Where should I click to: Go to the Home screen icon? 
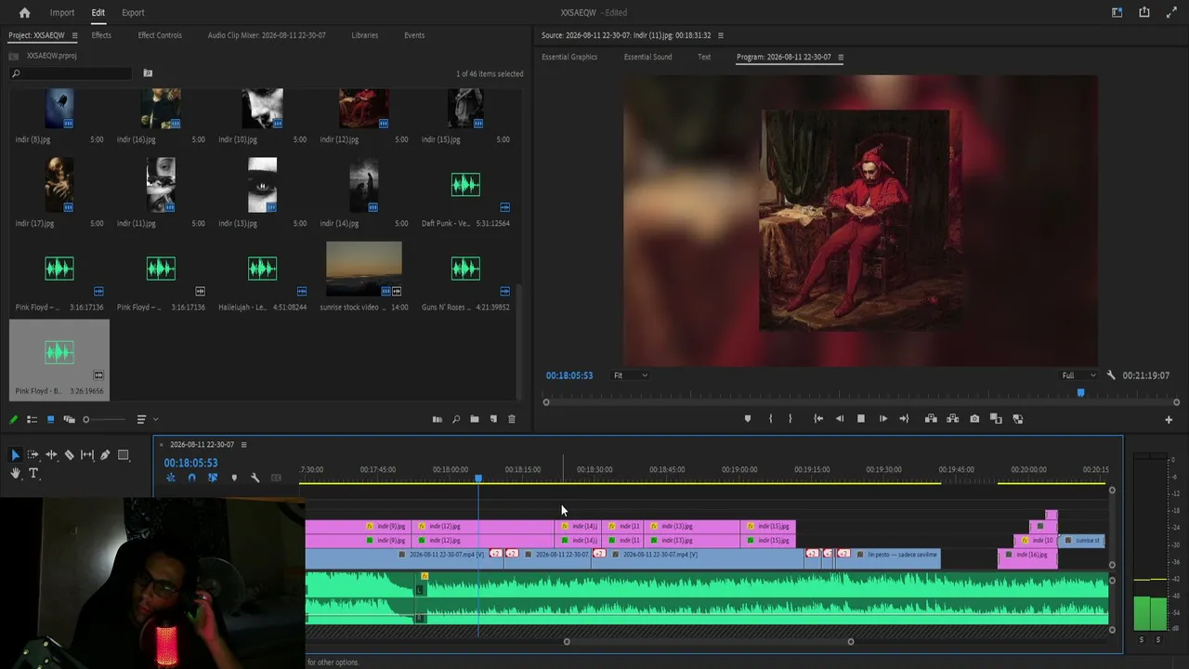click(24, 12)
